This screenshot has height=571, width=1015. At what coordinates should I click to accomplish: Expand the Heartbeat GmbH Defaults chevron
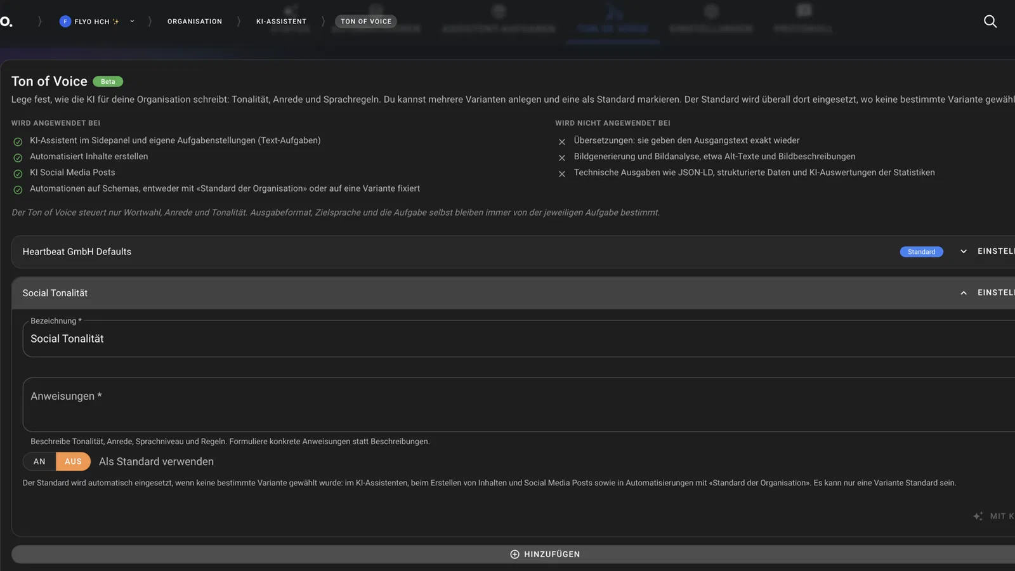(x=964, y=251)
